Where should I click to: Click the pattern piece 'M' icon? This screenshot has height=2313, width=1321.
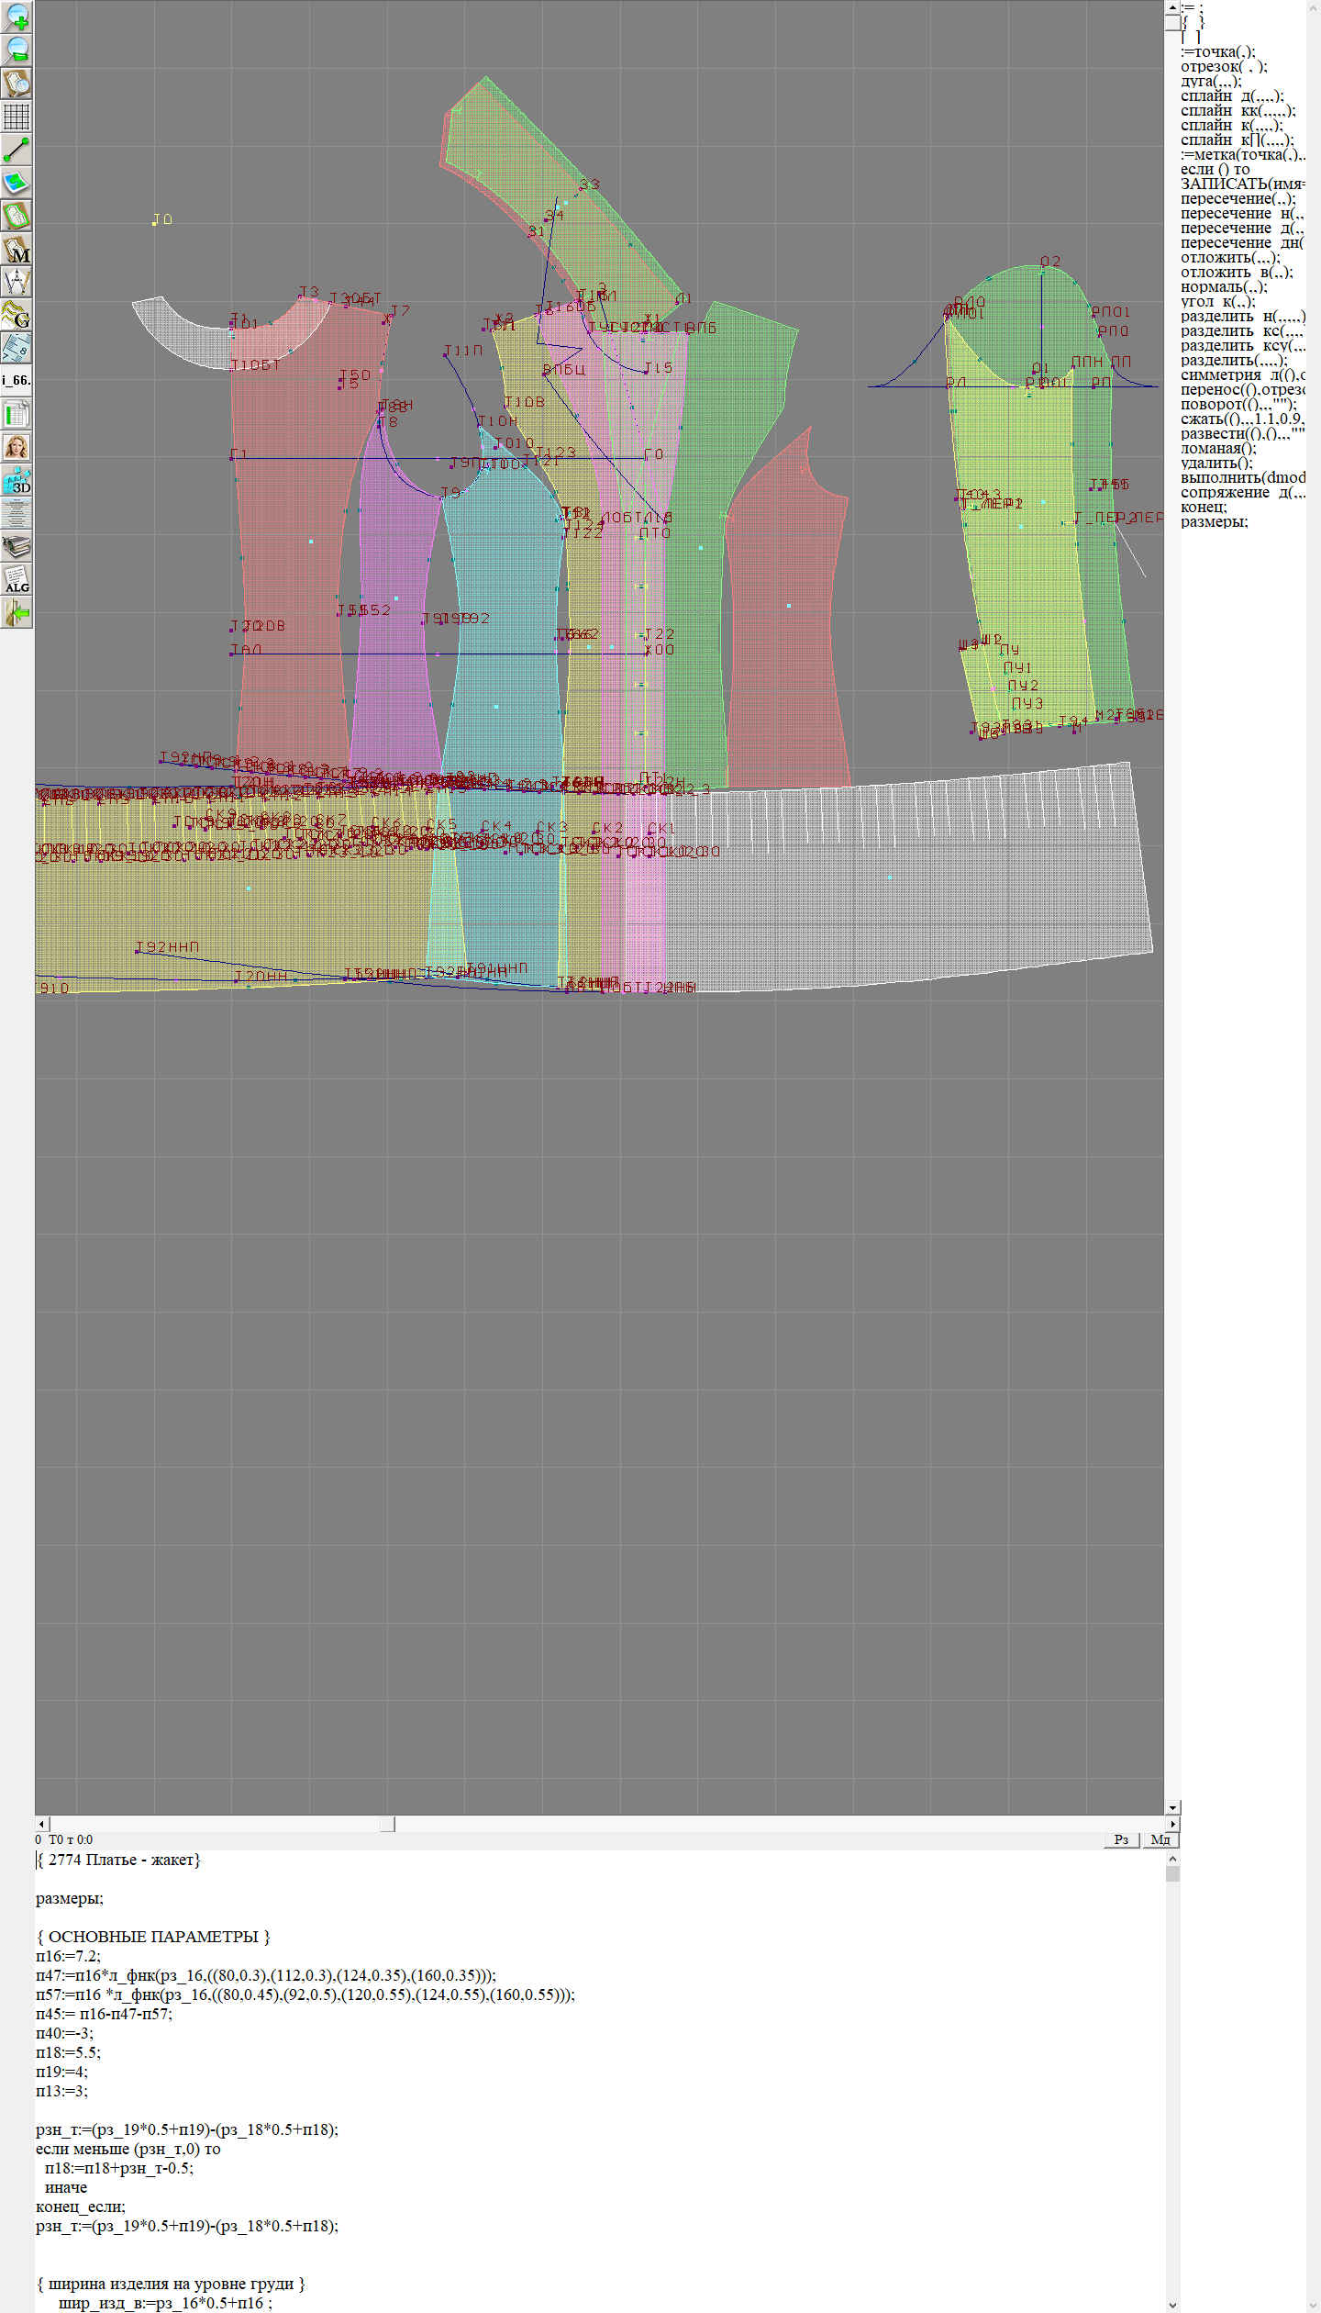coord(17,250)
